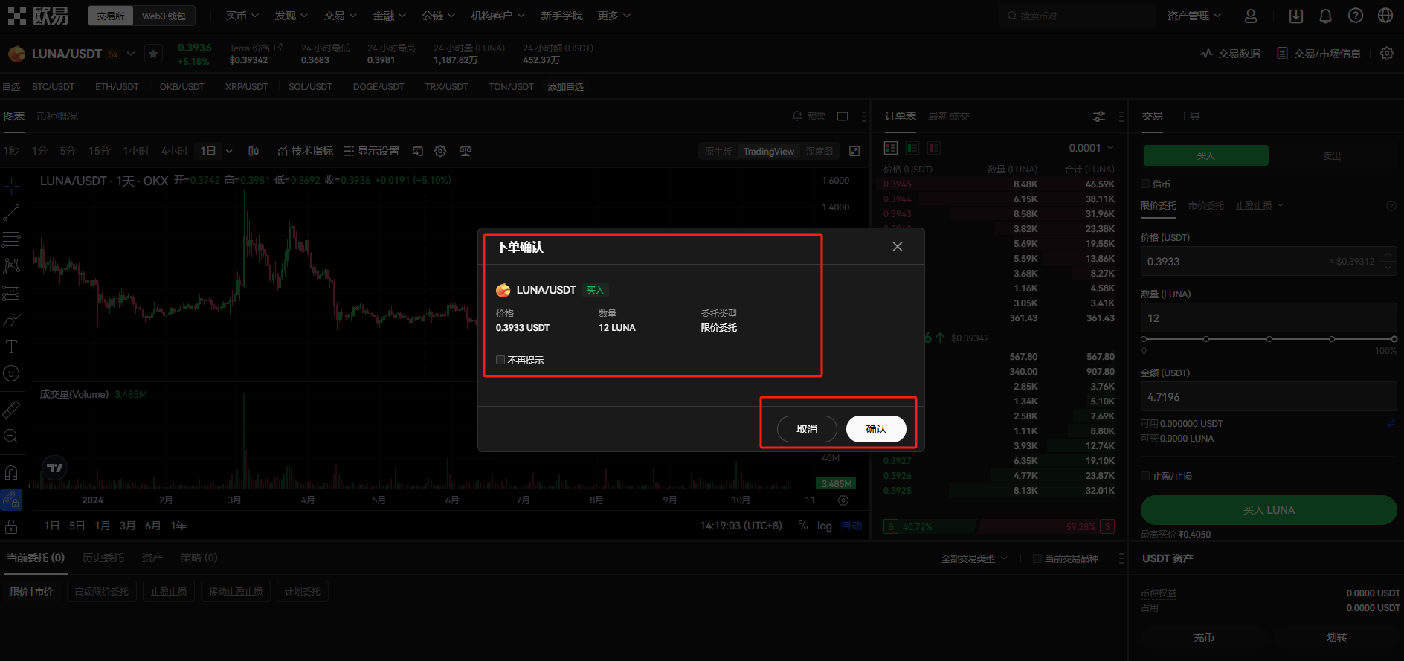Click the Terra 价格 external link icon

[x=278, y=48]
